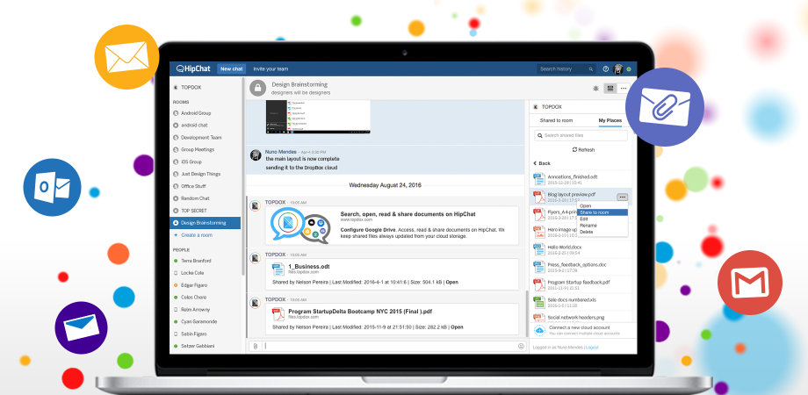Click the Sale docs numbered.xls spreadsheet icon
The width and height of the screenshot is (808, 395).
(x=539, y=302)
